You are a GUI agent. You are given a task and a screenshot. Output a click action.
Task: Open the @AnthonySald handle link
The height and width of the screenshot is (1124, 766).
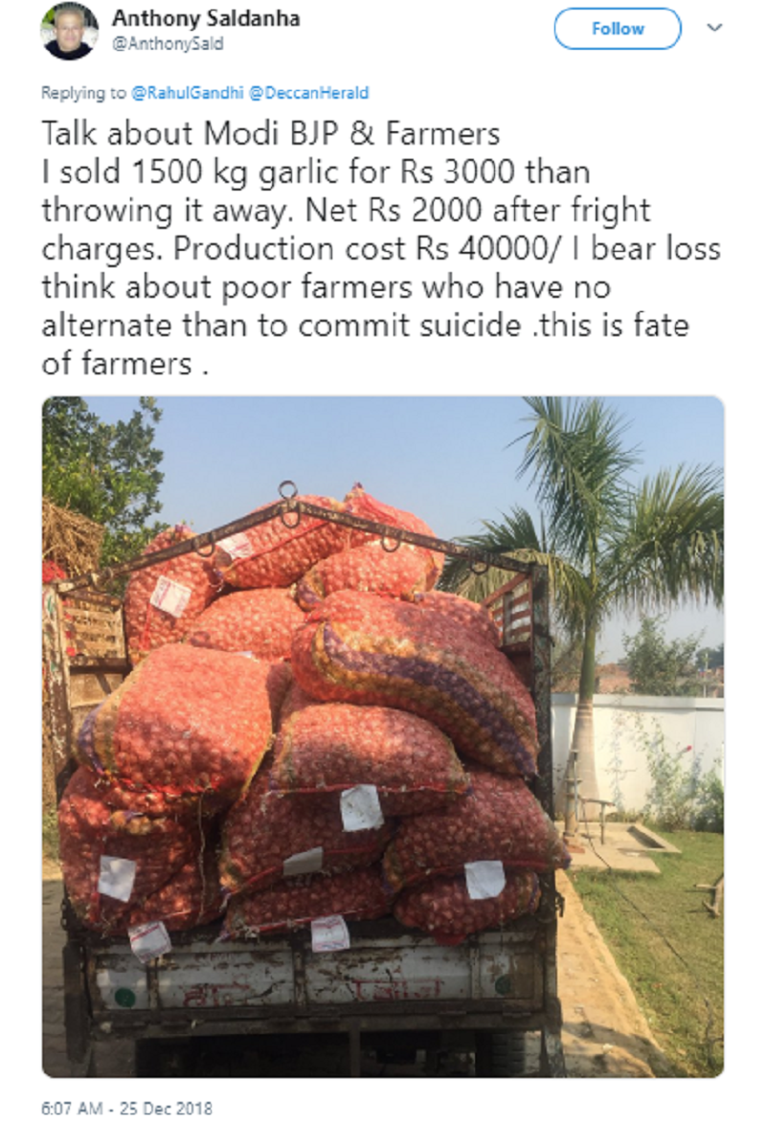[x=168, y=44]
